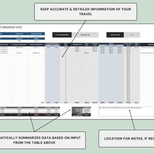Select the mileage reimbursement amount in mileage summary

(x=87, y=115)
